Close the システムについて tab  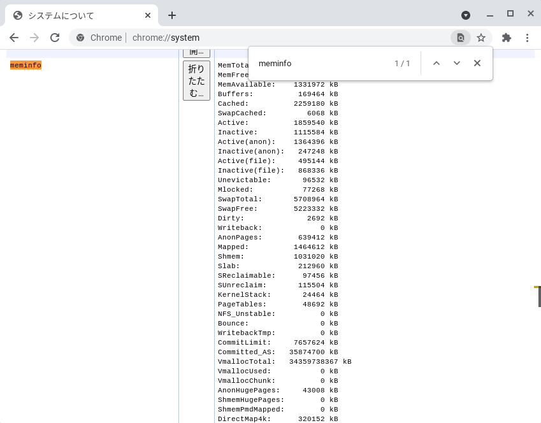pyautogui.click(x=148, y=15)
